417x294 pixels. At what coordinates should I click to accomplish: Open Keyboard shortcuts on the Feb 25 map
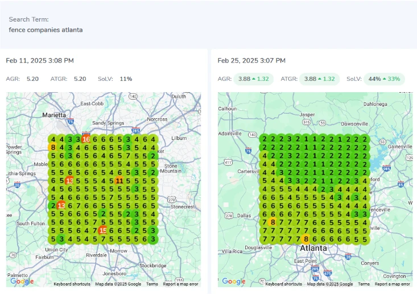pyautogui.click(x=284, y=284)
